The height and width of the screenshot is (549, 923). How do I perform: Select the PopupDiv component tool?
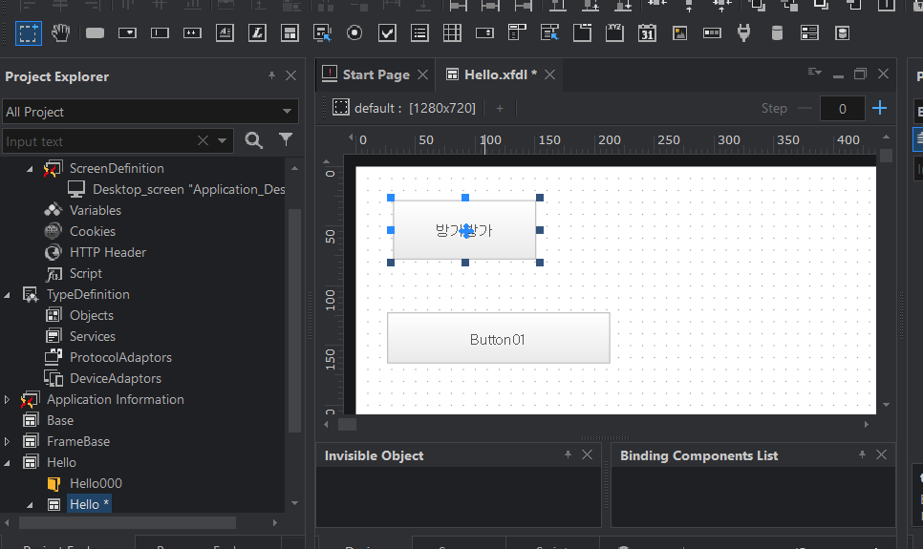click(x=322, y=33)
